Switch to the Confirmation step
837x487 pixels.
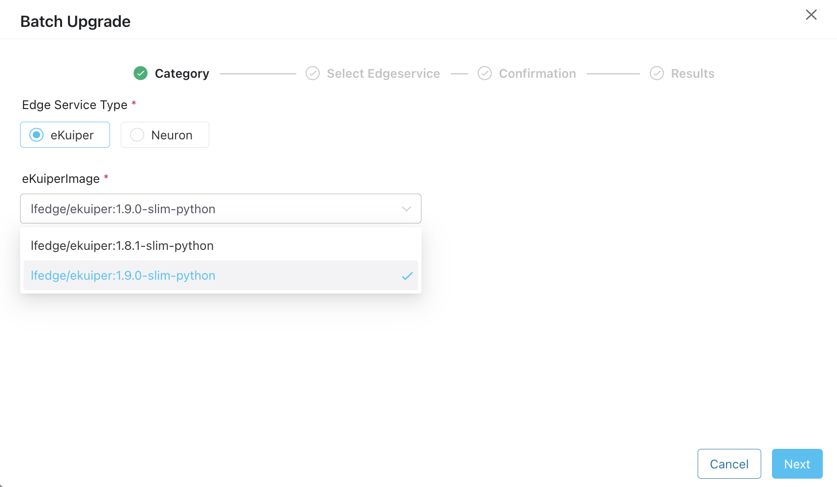pos(537,73)
